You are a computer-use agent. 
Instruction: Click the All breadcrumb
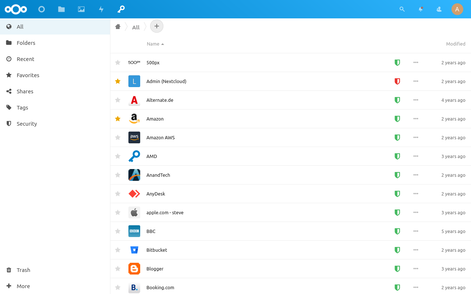pyautogui.click(x=136, y=27)
